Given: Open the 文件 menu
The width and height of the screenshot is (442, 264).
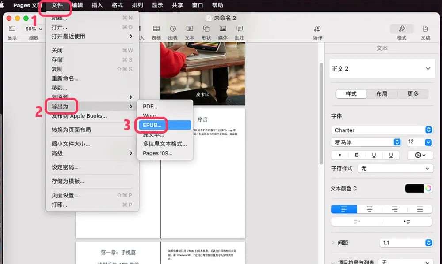Looking at the screenshot, I should click(57, 5).
